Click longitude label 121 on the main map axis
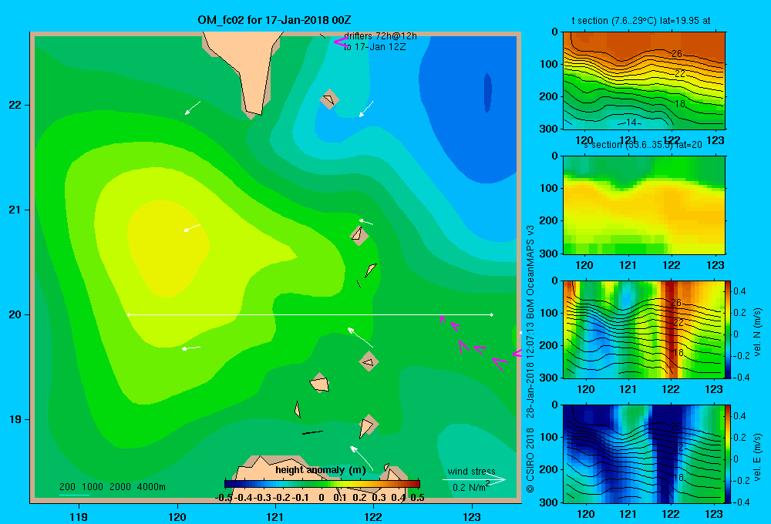Screen dimensions: 771x524 point(275,516)
